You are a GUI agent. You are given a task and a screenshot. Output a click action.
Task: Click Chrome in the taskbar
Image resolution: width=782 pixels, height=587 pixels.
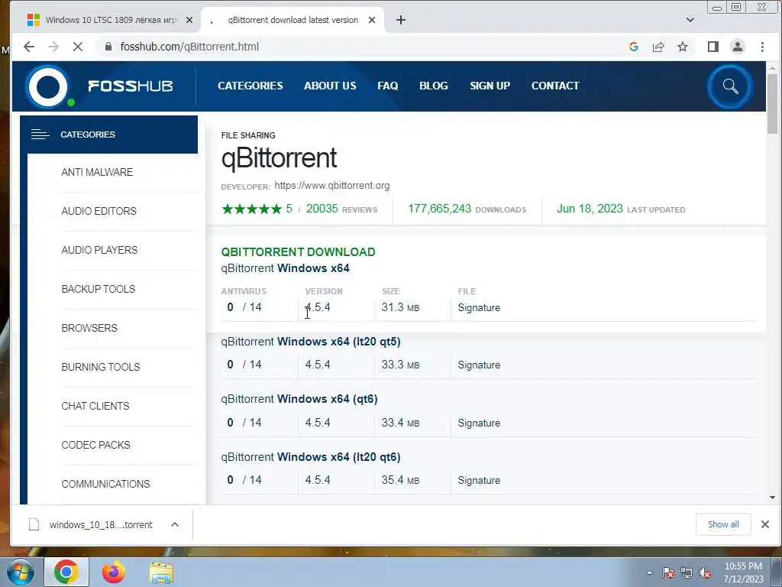pyautogui.click(x=66, y=572)
